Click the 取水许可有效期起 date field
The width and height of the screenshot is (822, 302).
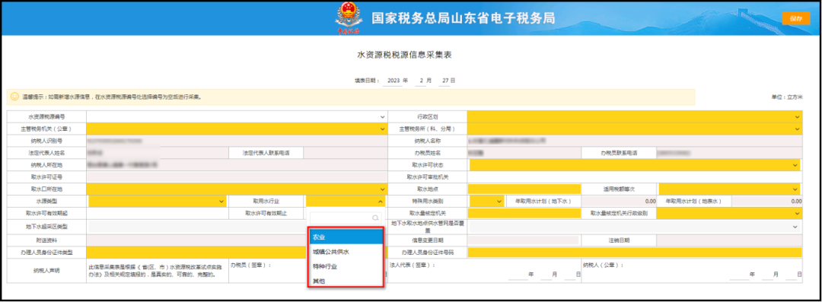coord(158,213)
